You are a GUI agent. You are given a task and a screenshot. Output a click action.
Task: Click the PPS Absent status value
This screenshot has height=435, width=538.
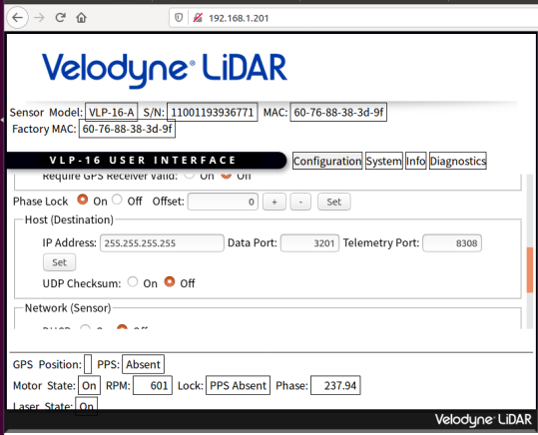coord(143,364)
